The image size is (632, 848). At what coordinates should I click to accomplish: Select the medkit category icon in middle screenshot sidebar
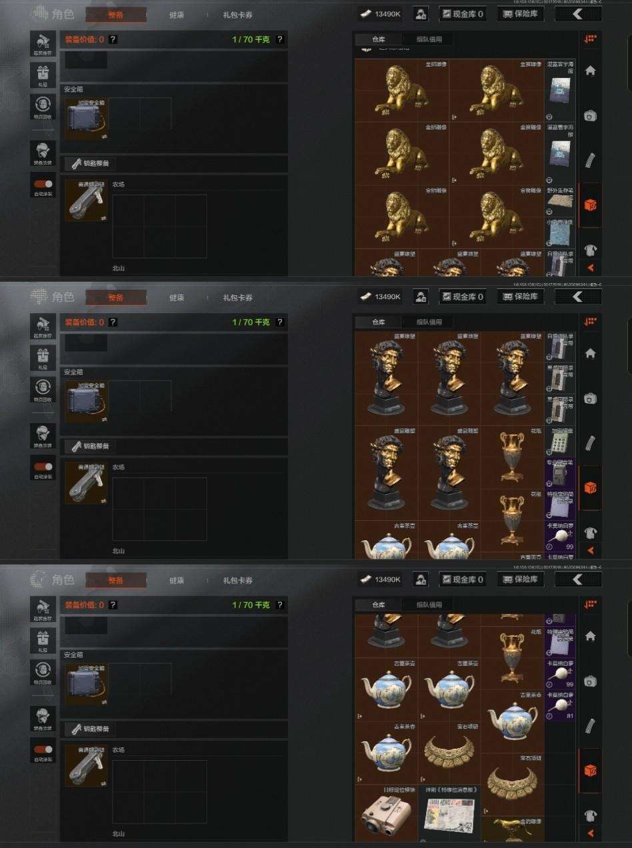(590, 398)
